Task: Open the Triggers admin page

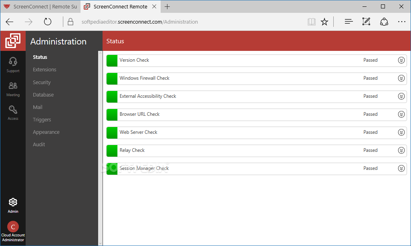Action: (42, 119)
